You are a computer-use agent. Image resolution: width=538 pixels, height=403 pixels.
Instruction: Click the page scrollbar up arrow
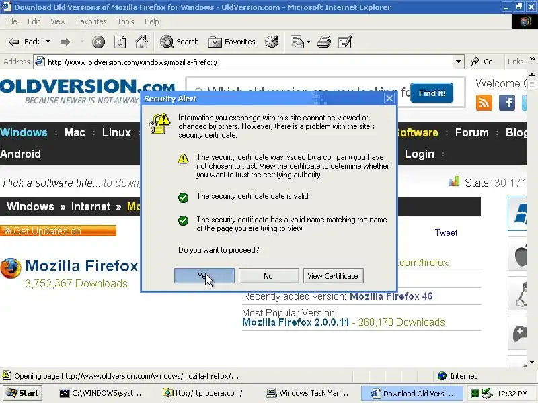coord(532,75)
